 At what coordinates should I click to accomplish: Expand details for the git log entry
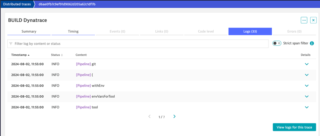[307, 64]
